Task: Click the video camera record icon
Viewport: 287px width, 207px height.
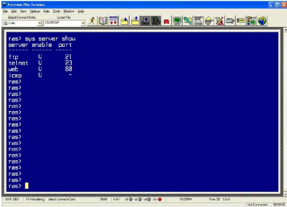Action: tap(230, 21)
